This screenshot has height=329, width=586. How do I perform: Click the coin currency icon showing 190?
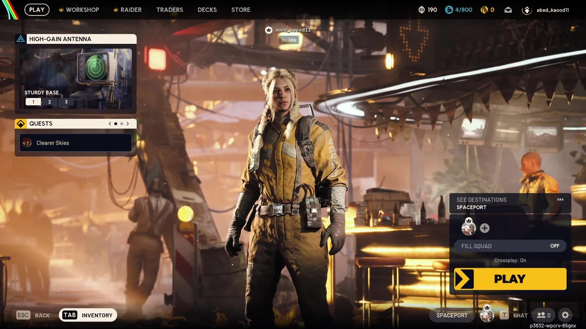pyautogui.click(x=422, y=10)
